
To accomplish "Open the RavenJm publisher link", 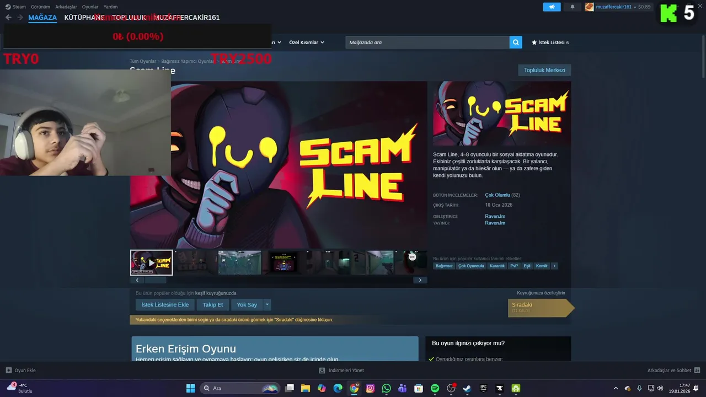I will click(495, 223).
